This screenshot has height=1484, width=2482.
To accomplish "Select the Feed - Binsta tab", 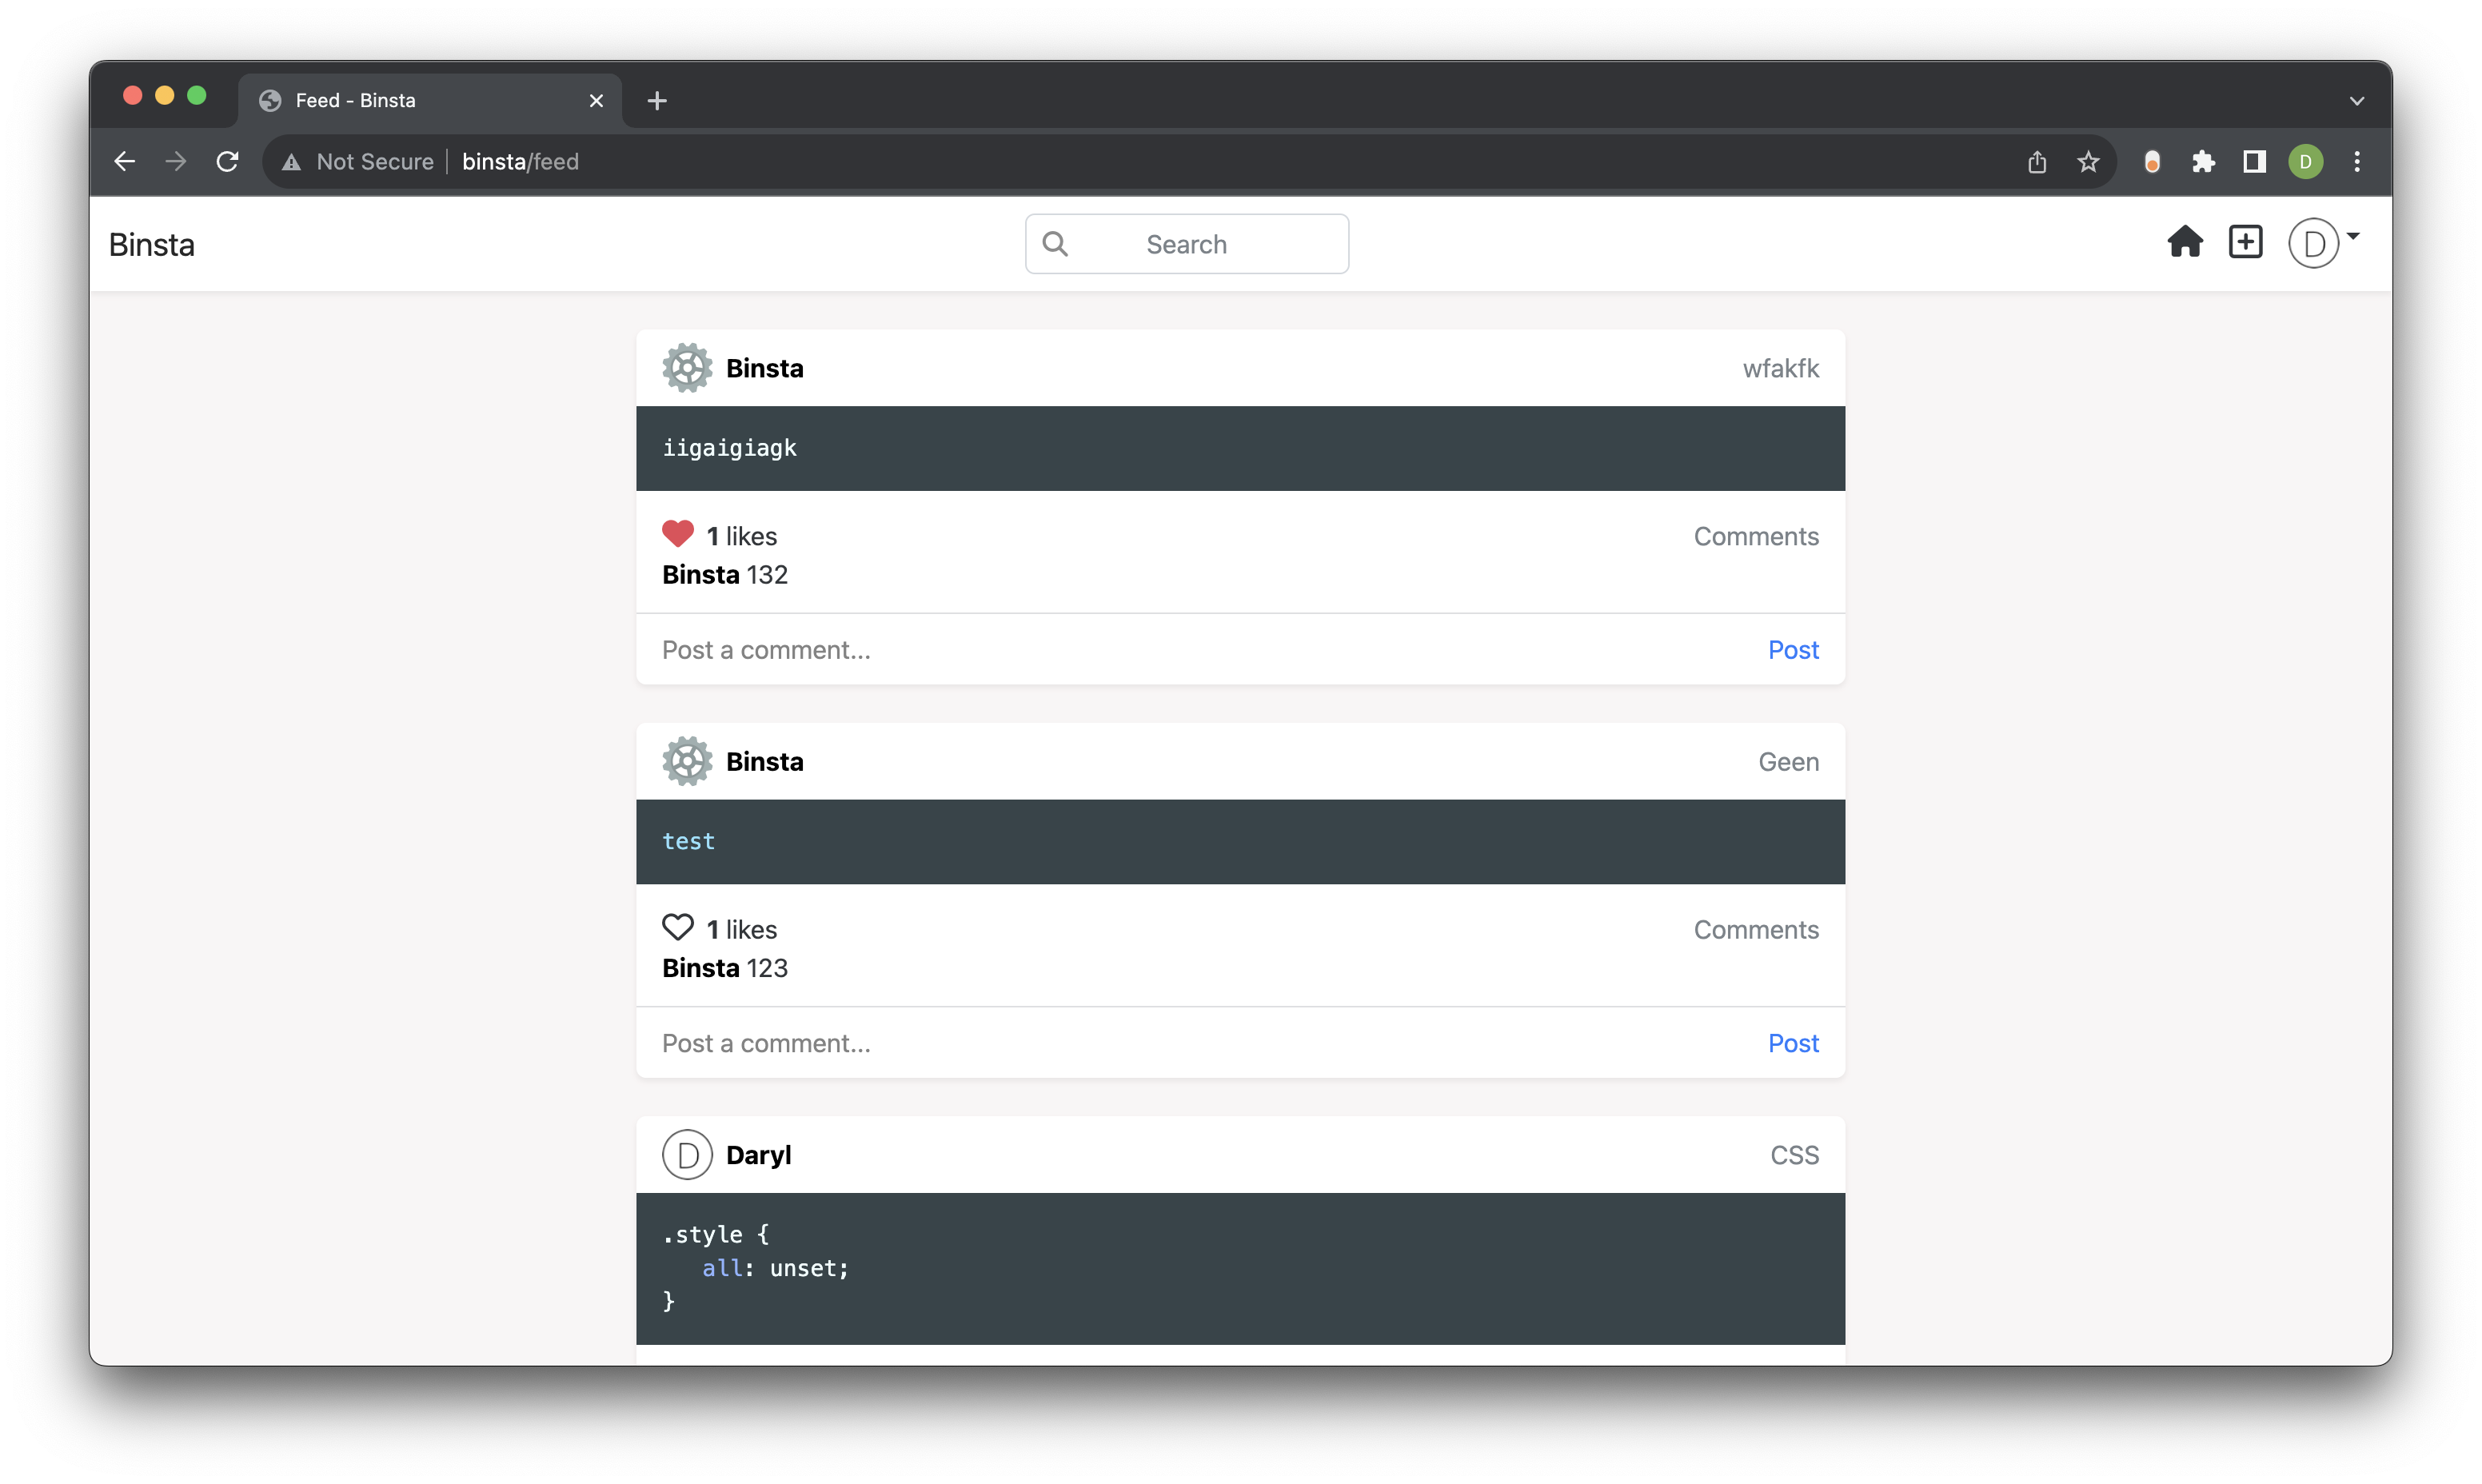I will pos(430,100).
